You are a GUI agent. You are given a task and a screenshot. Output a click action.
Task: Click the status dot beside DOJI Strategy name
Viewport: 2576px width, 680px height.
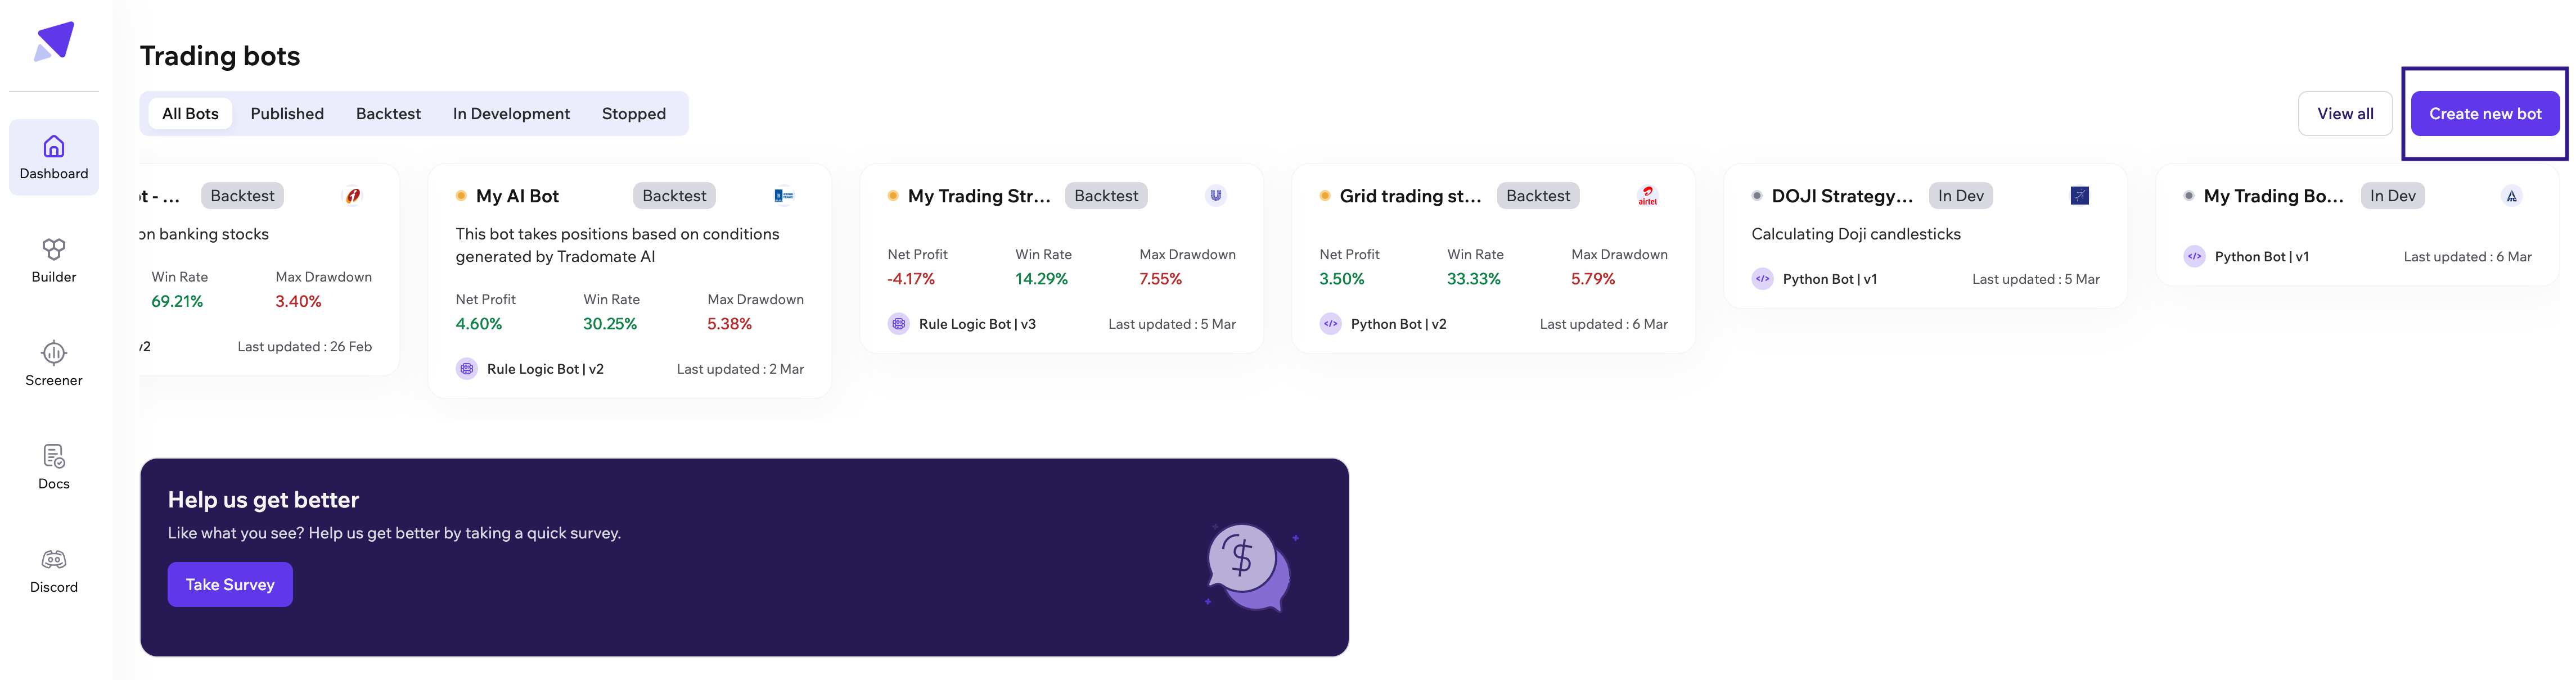pyautogui.click(x=1756, y=194)
